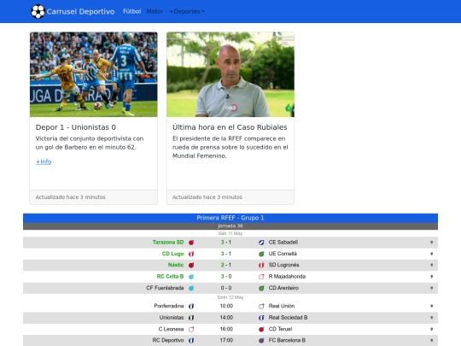This screenshot has width=461, height=346.
Task: Expand the Tarazona SD vs CE Sabadell match row
Action: (x=432, y=243)
